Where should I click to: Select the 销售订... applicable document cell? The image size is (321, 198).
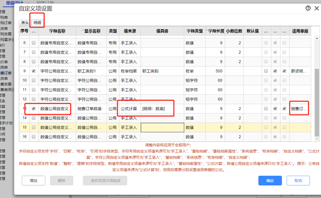pyautogui.click(x=300, y=109)
